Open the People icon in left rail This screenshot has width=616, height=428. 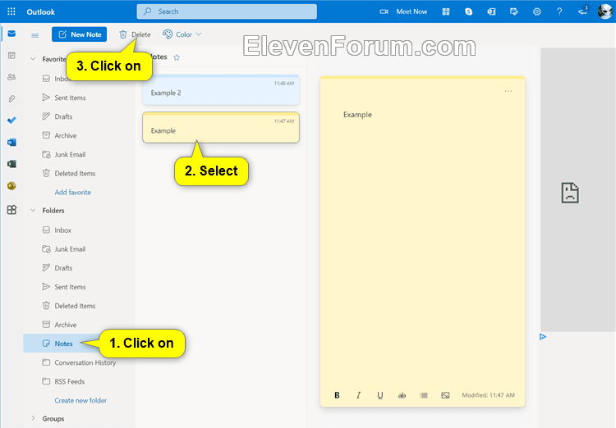(11, 77)
